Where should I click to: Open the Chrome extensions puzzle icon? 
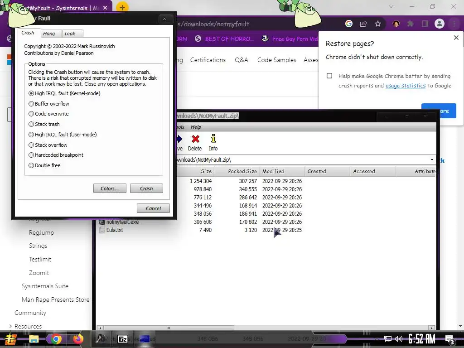point(411,24)
